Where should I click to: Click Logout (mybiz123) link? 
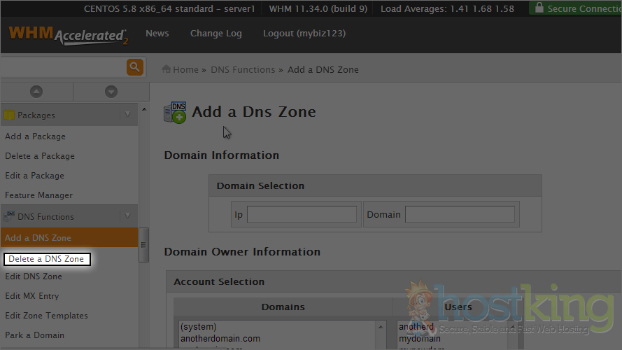point(304,34)
